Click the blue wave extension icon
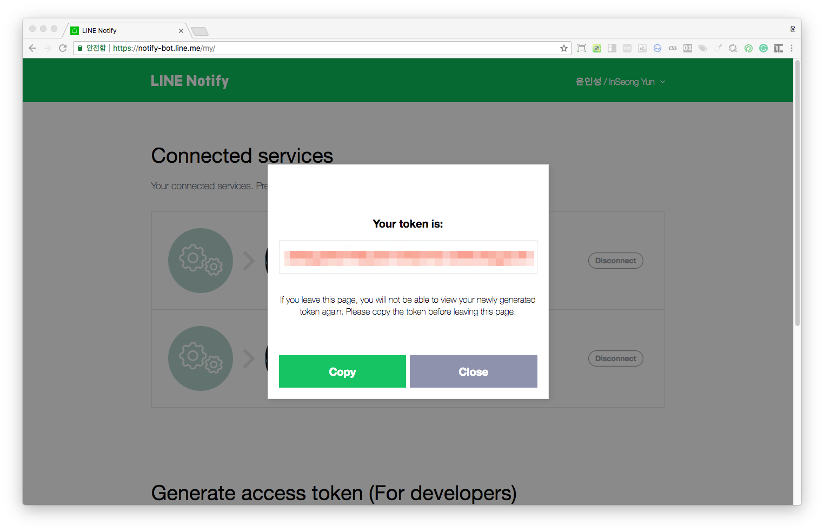 657,48
